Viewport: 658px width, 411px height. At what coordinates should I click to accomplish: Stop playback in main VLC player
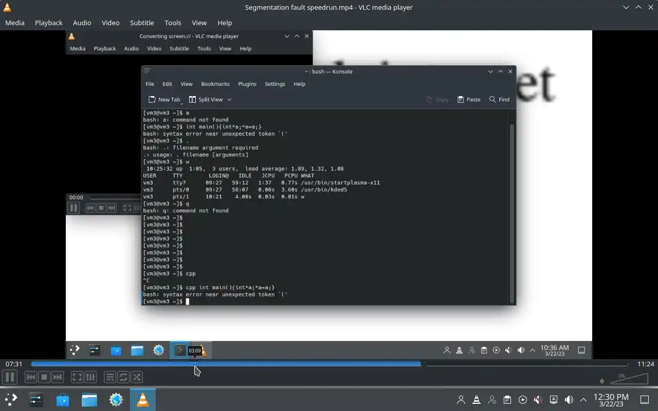(44, 377)
